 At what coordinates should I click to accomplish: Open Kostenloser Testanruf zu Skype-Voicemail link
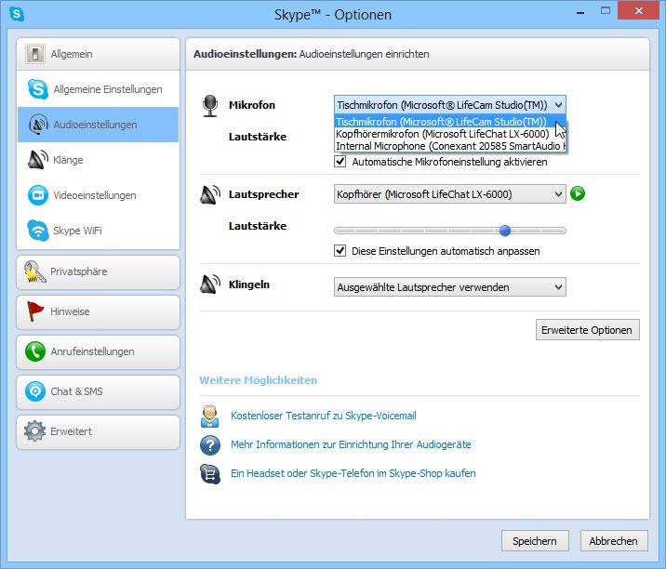tap(322, 417)
